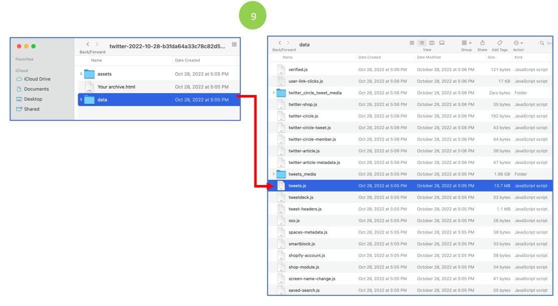Select twitter_circle_tweet_media folder icon
Image resolution: width=558 pixels, height=306 pixels.
click(281, 93)
